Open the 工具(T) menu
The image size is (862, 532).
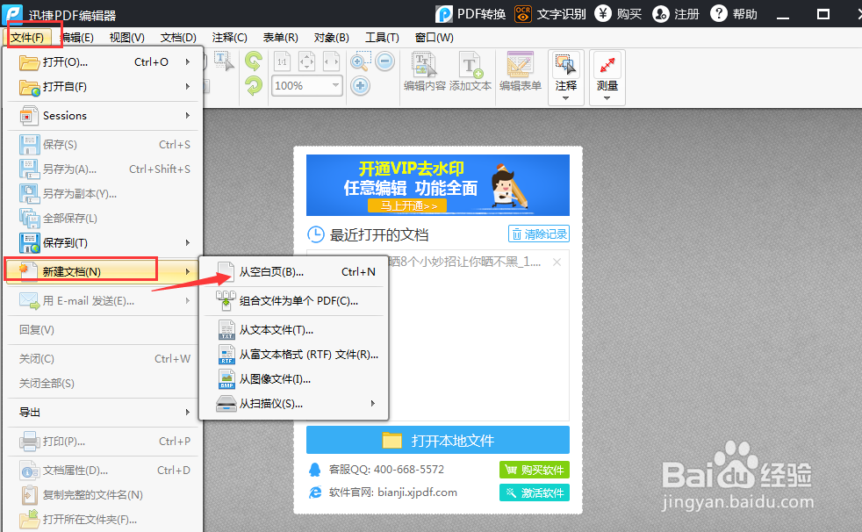tap(382, 38)
